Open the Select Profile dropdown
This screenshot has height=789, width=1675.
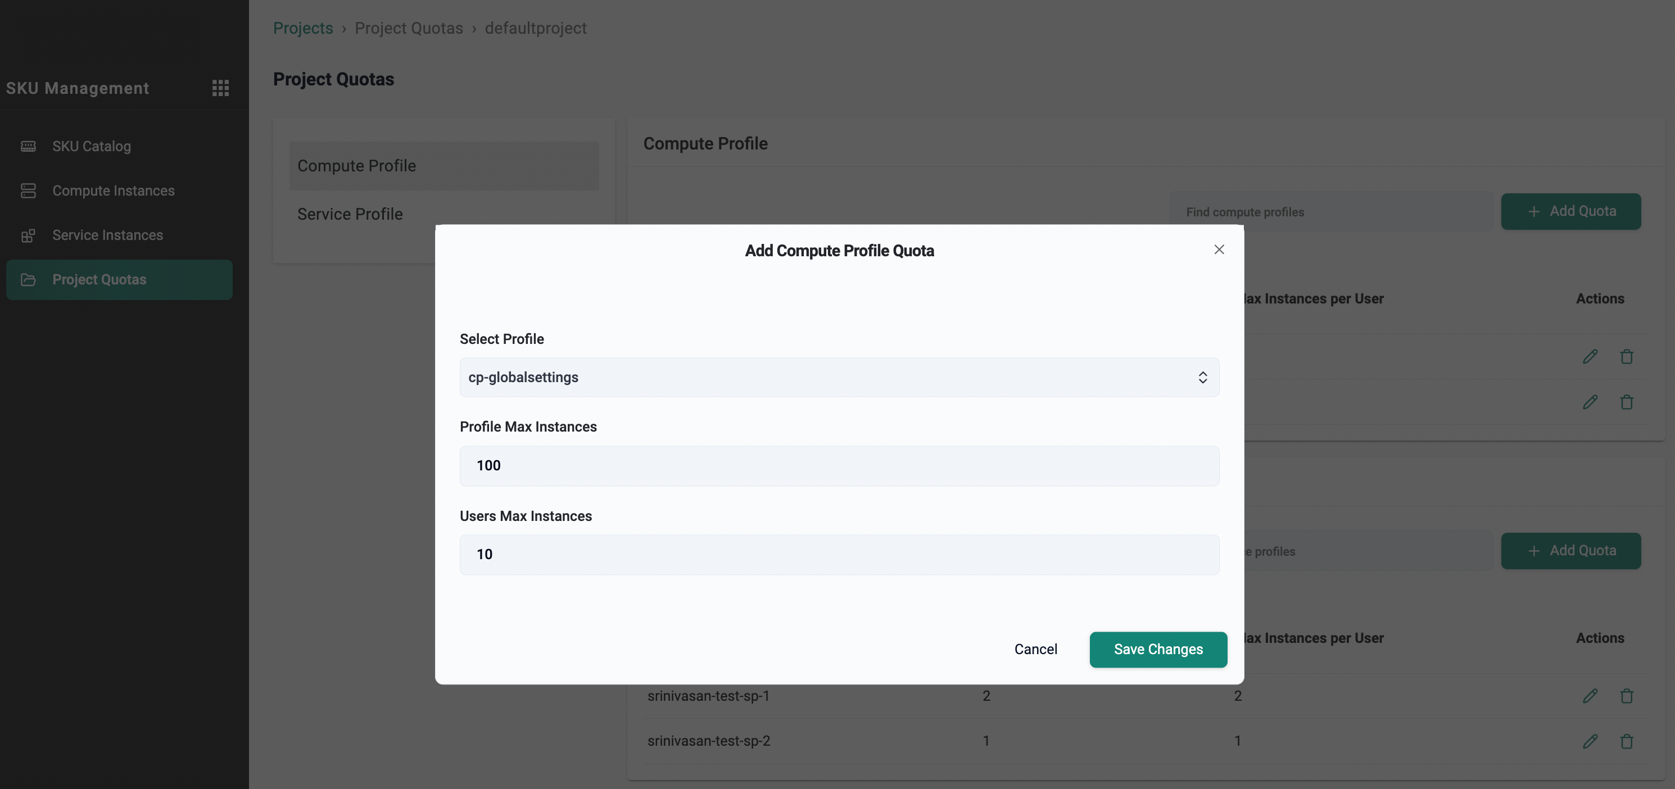(x=838, y=377)
